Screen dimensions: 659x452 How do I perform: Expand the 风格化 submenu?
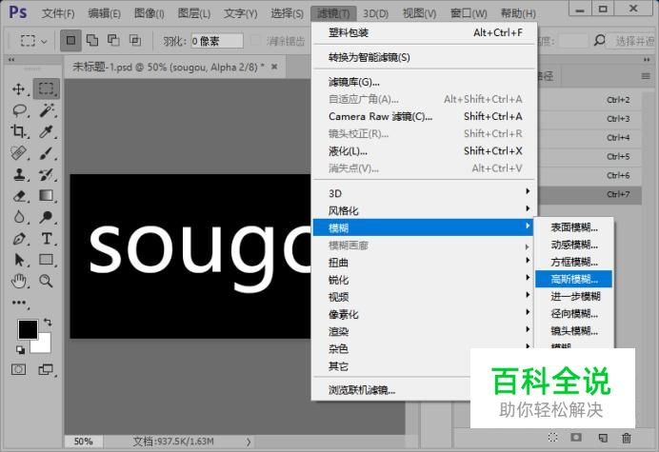click(425, 210)
